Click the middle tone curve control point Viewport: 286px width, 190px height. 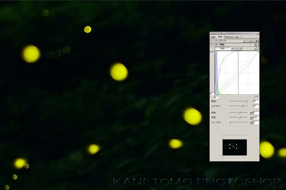coord(219,70)
